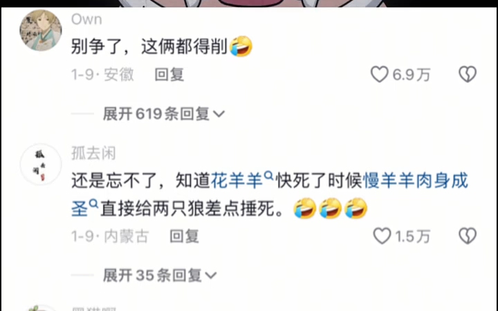The width and height of the screenshot is (498, 311).
Task: Open username 孤去闲's profile
Action: (93, 153)
